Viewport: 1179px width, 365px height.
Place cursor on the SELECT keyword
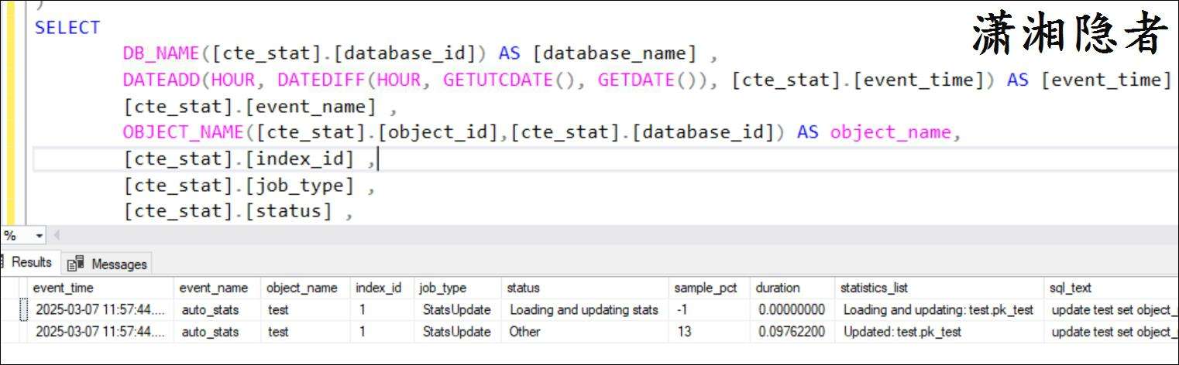(67, 28)
